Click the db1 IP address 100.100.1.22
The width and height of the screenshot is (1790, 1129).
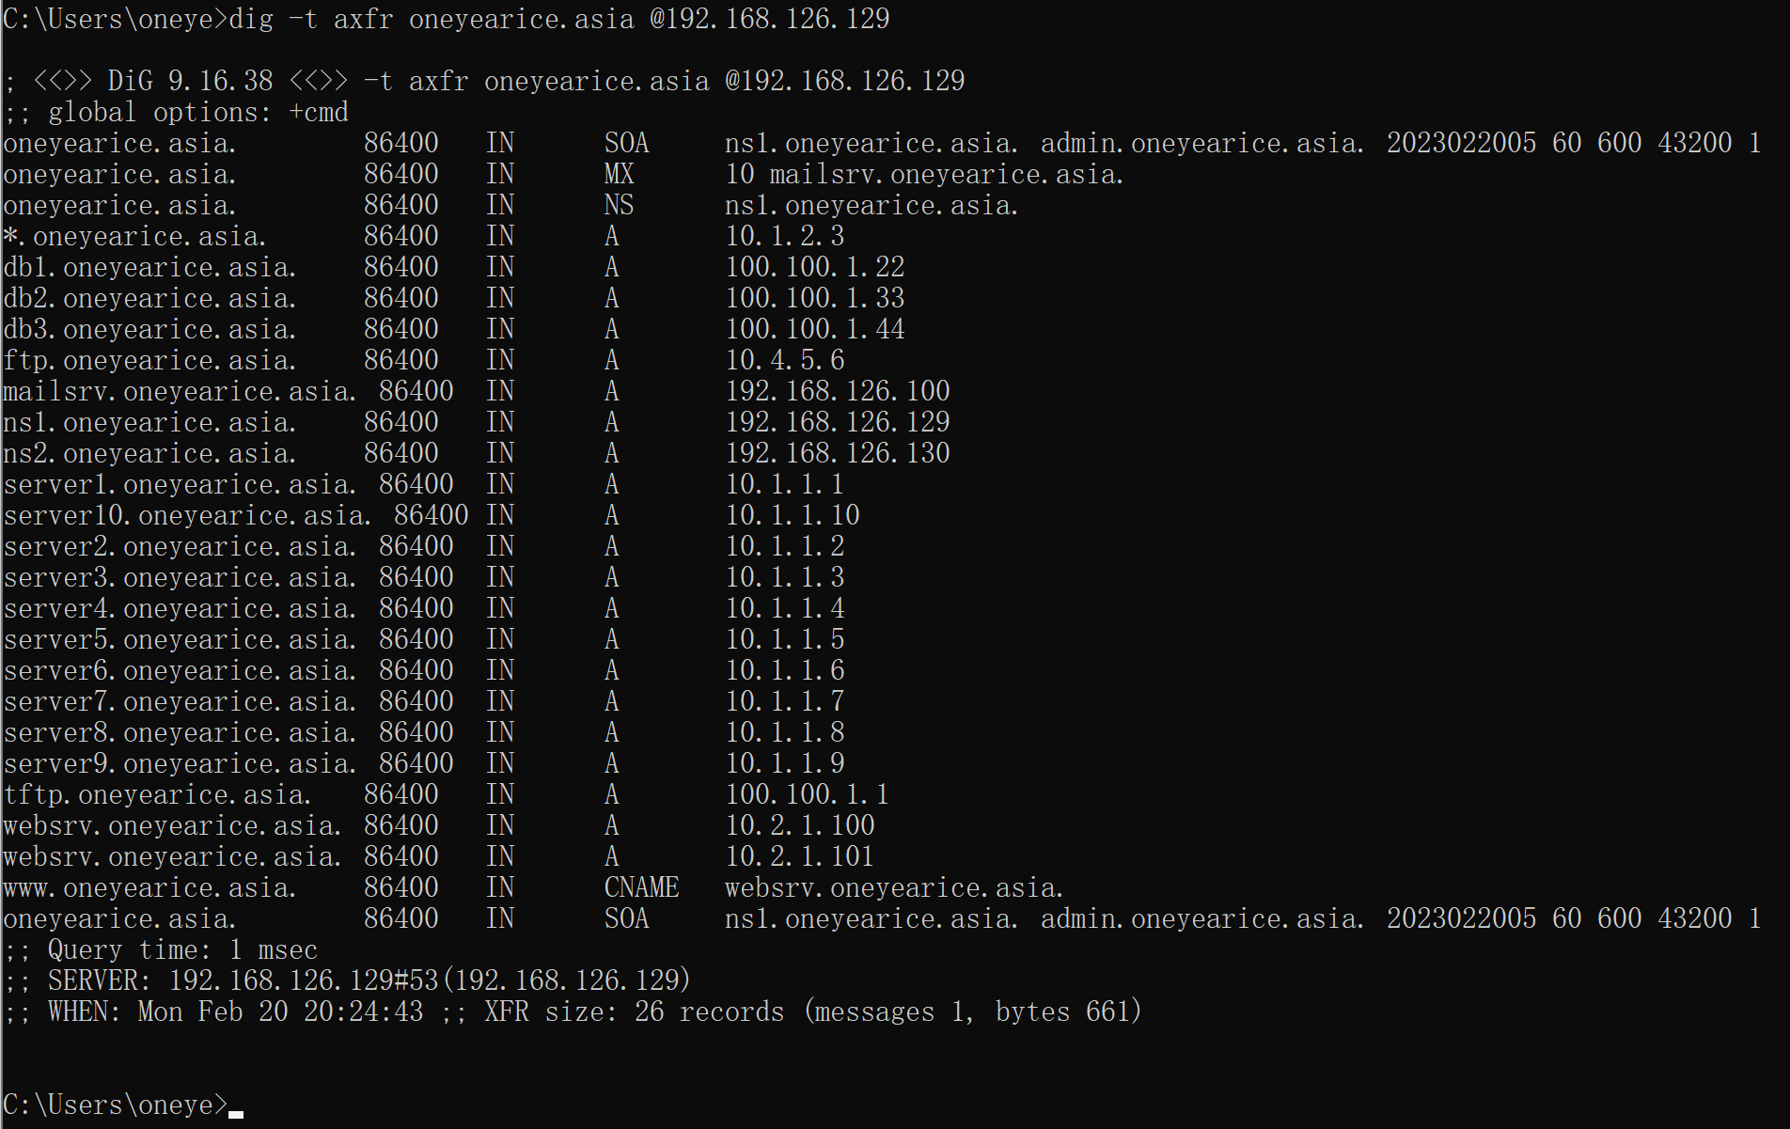tap(814, 267)
